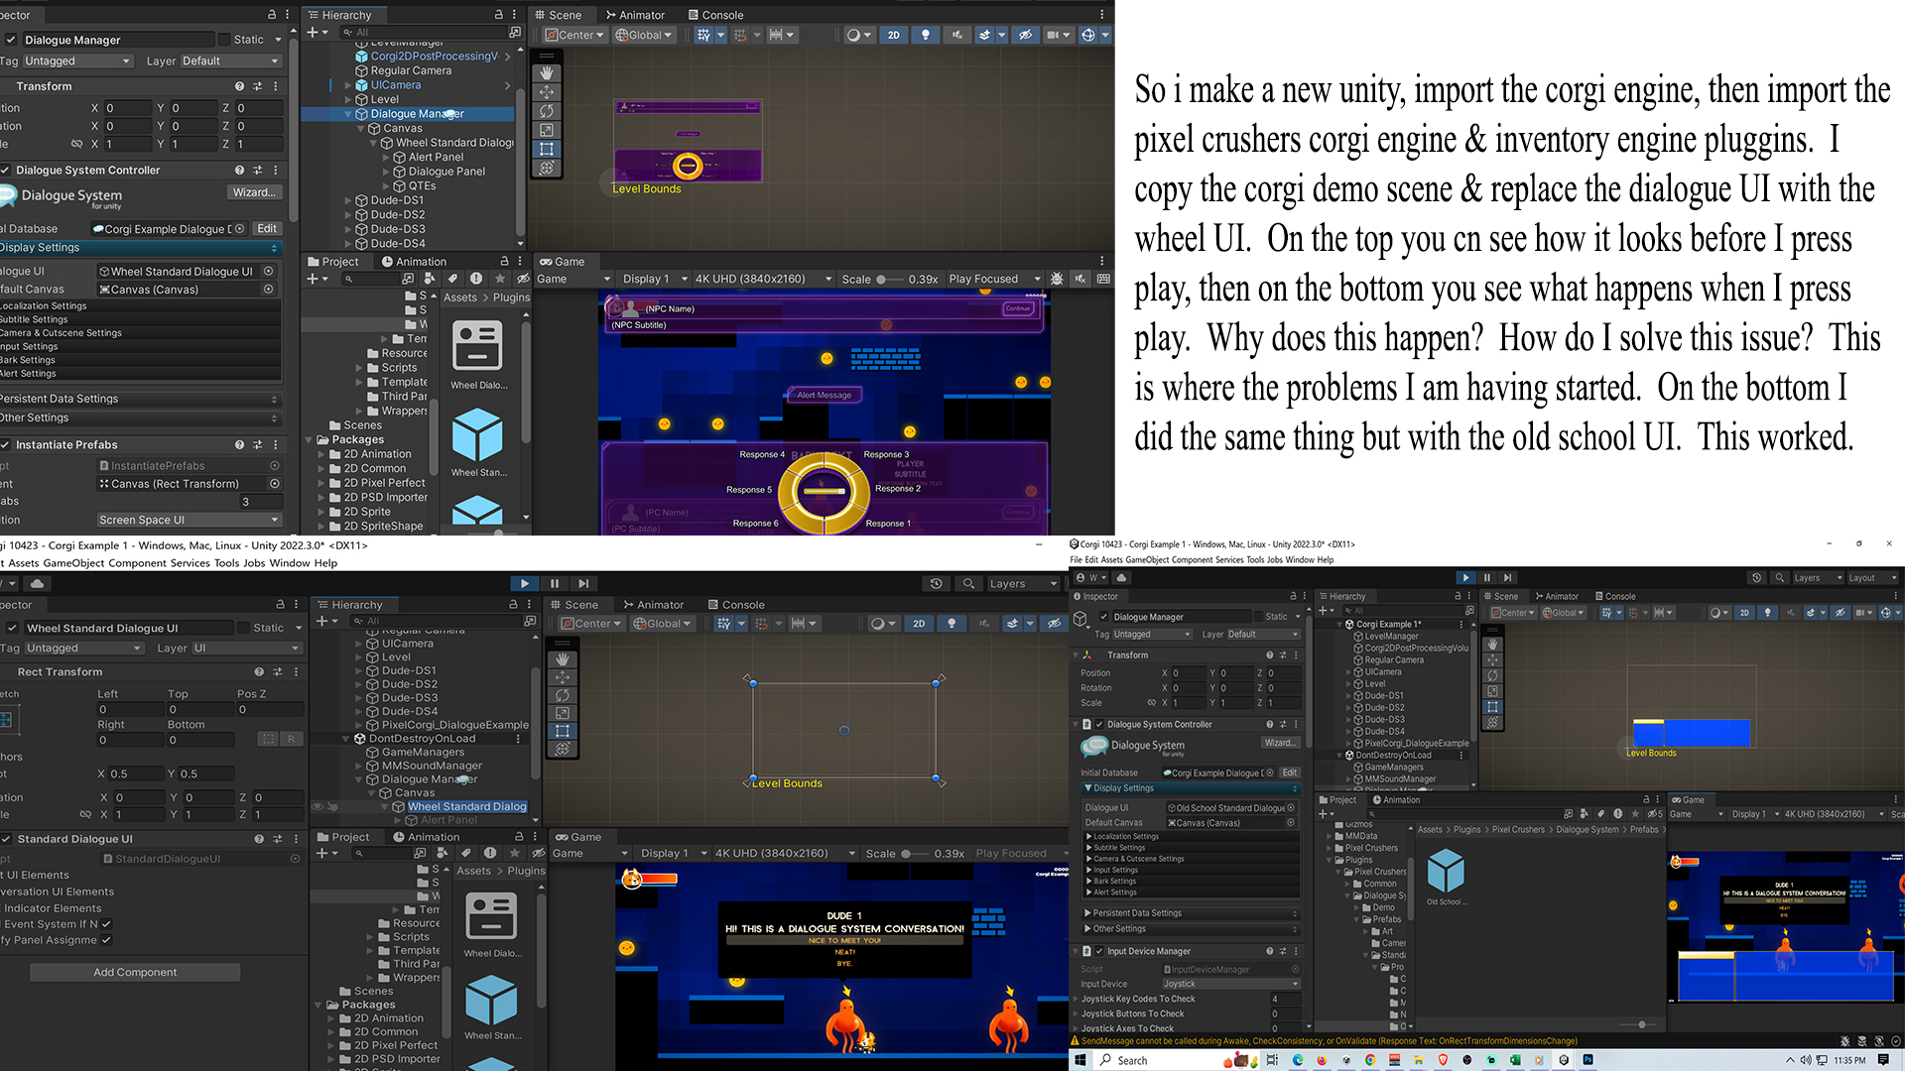This screenshot has width=1905, height=1071.
Task: Switch to Animator tab in bottom-left editor
Action: click(653, 605)
